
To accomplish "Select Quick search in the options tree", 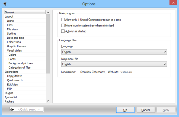I will coord(25,80).
